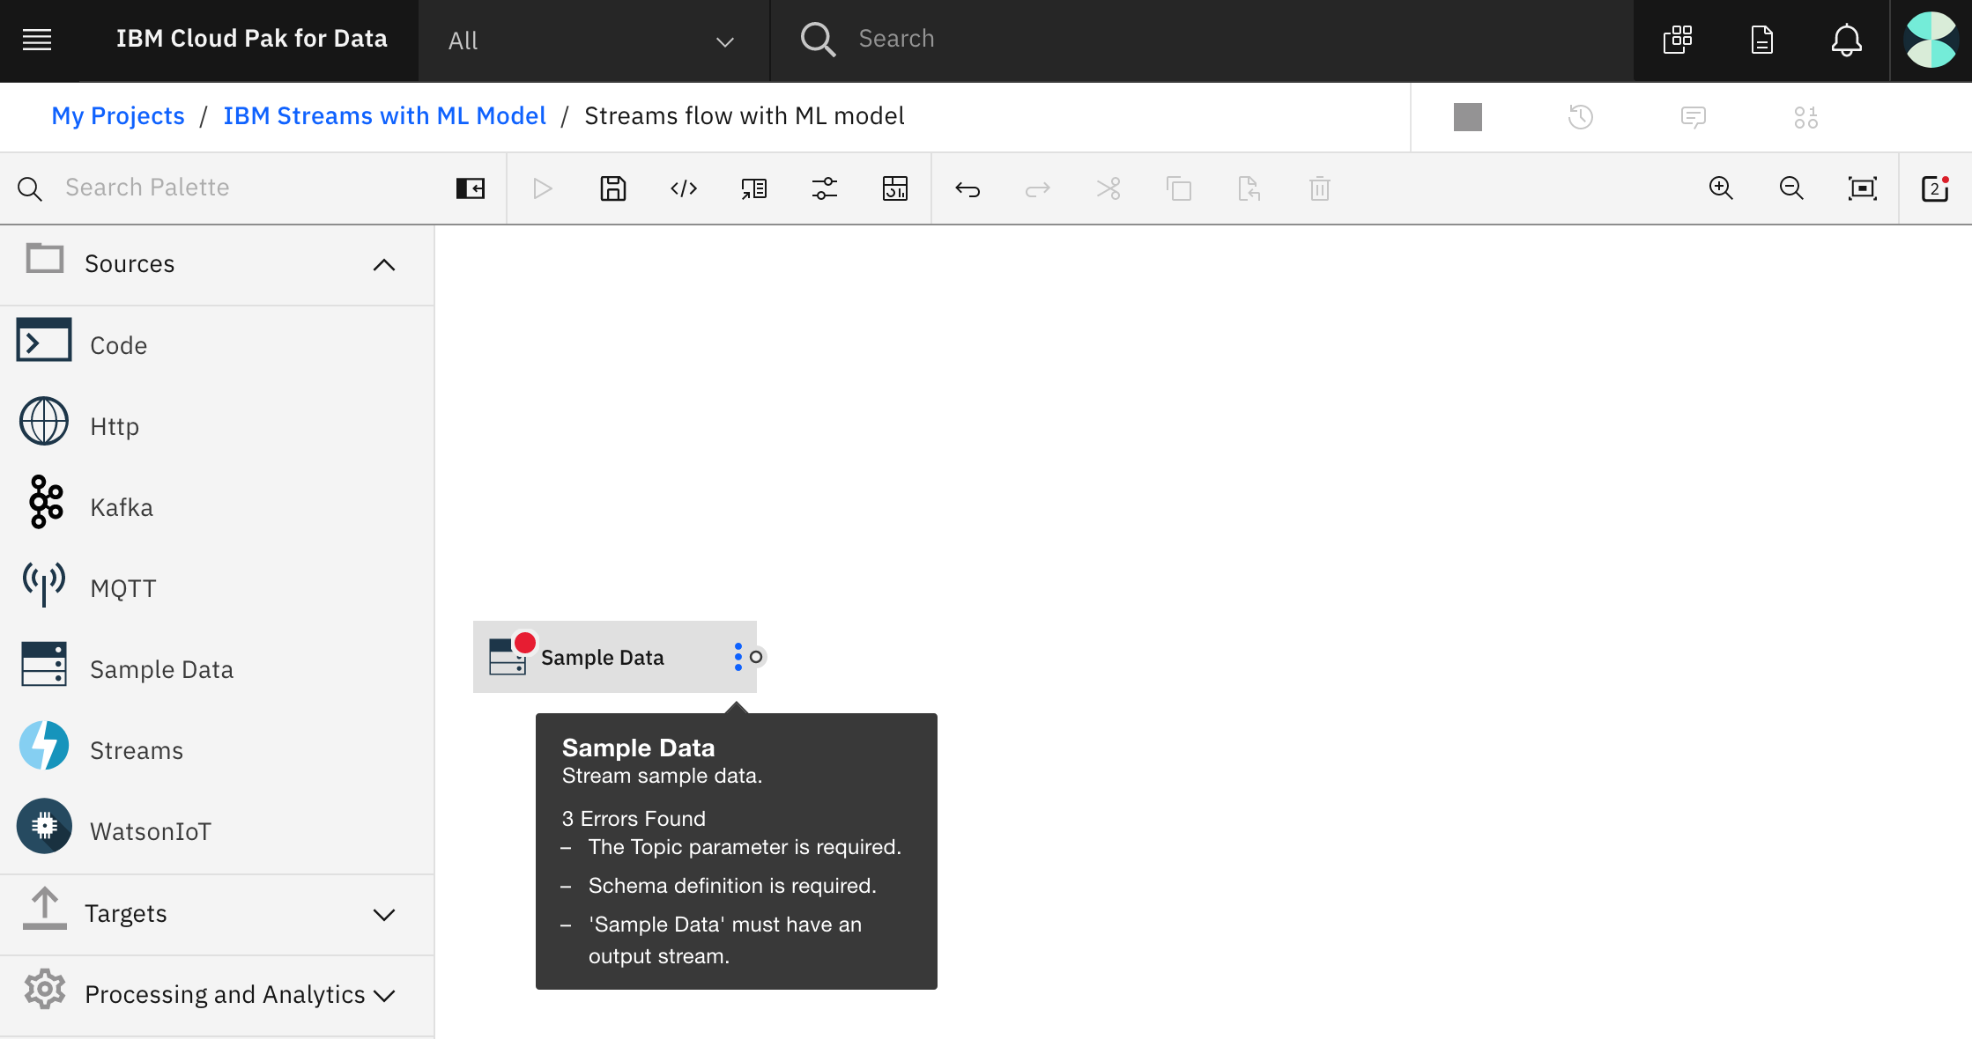Toggle the palette collapse icon
The width and height of the screenshot is (1972, 1039).
[x=471, y=188]
